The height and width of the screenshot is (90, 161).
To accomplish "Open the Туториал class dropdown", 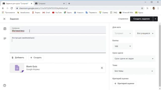I will pyautogui.click(x=123, y=33).
